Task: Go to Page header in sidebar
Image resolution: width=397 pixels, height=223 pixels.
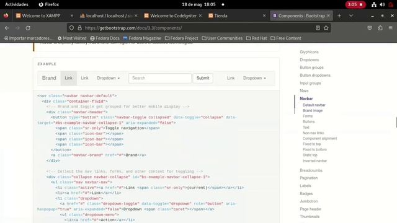Action: 310,209
